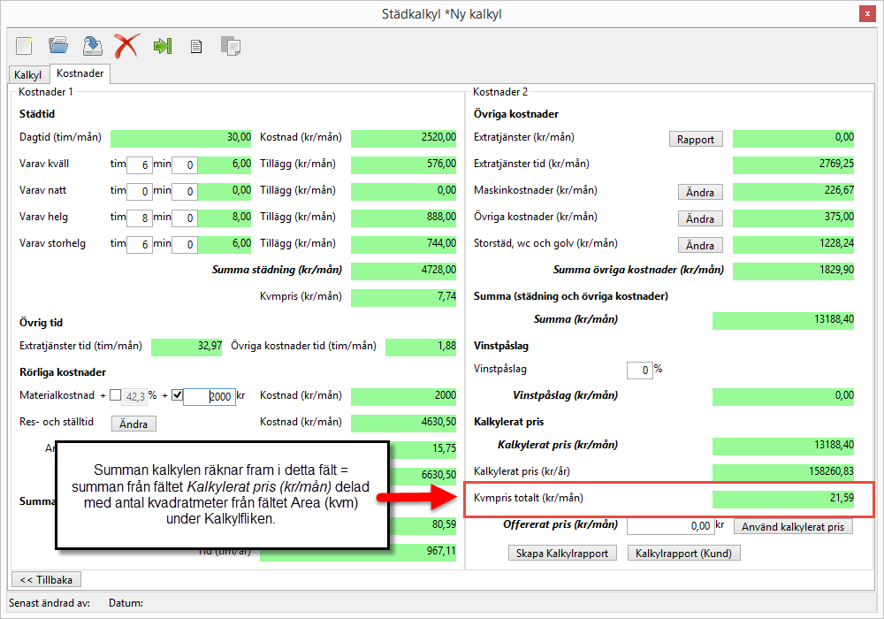Open the Extratjänster Rapport button
884x619 pixels.
[696, 139]
